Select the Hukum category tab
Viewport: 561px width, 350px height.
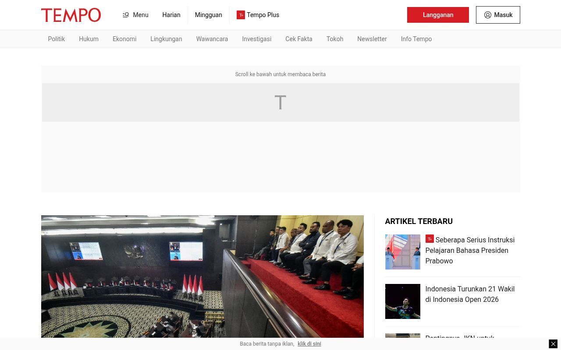89,39
